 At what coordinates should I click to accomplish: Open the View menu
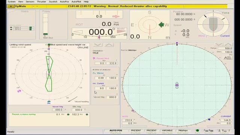coord(21,1)
